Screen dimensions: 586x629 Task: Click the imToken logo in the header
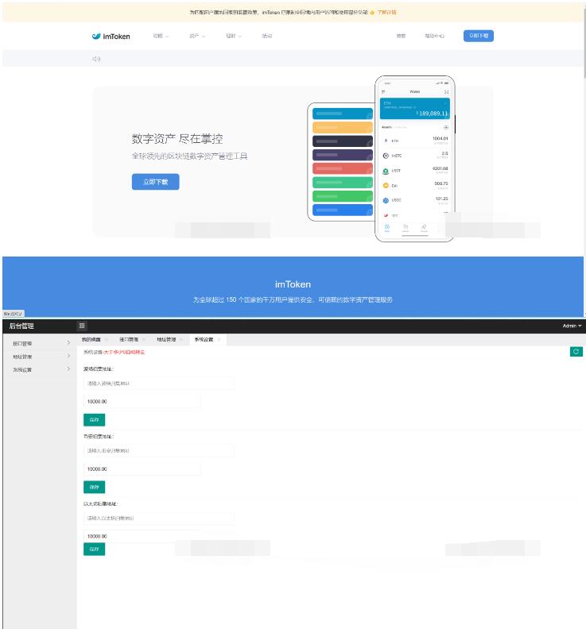111,36
